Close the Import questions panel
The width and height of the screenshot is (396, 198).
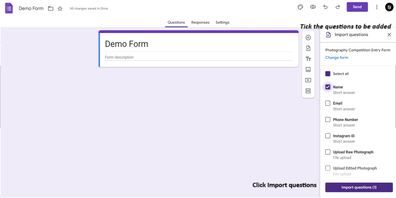[389, 35]
